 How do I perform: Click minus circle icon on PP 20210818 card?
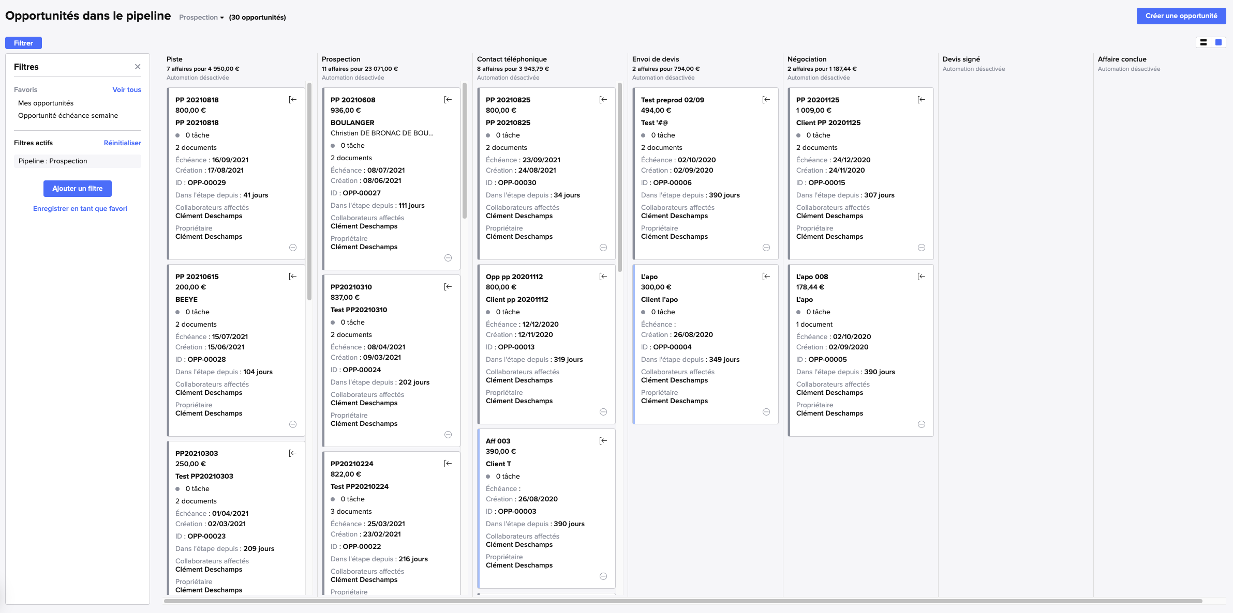(293, 248)
